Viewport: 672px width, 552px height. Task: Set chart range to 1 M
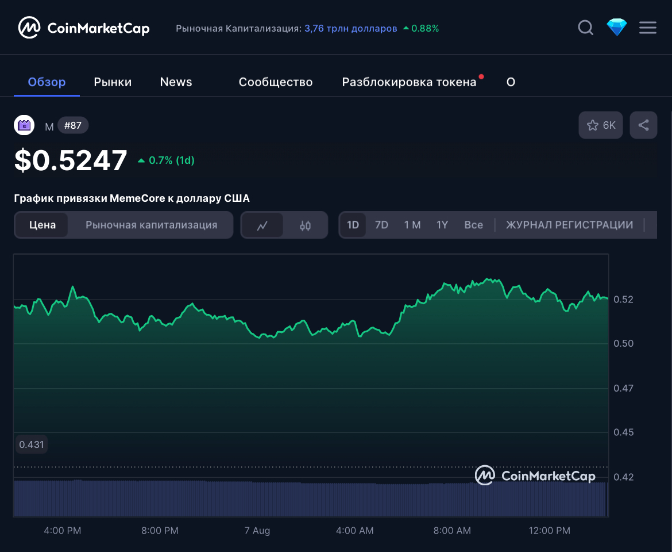tap(412, 225)
